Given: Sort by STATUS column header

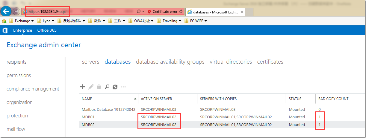Looking at the screenshot, I should coord(301,99).
